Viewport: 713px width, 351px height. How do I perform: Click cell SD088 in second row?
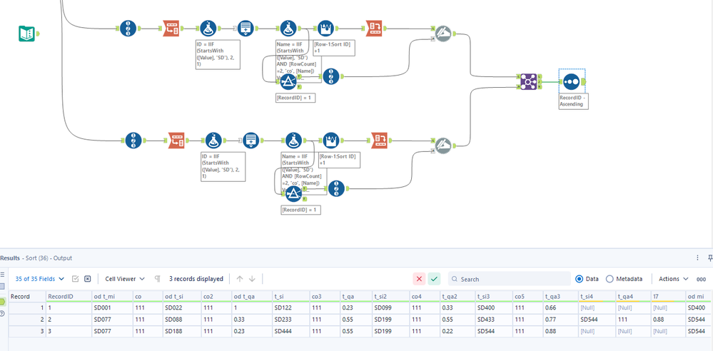click(x=181, y=319)
